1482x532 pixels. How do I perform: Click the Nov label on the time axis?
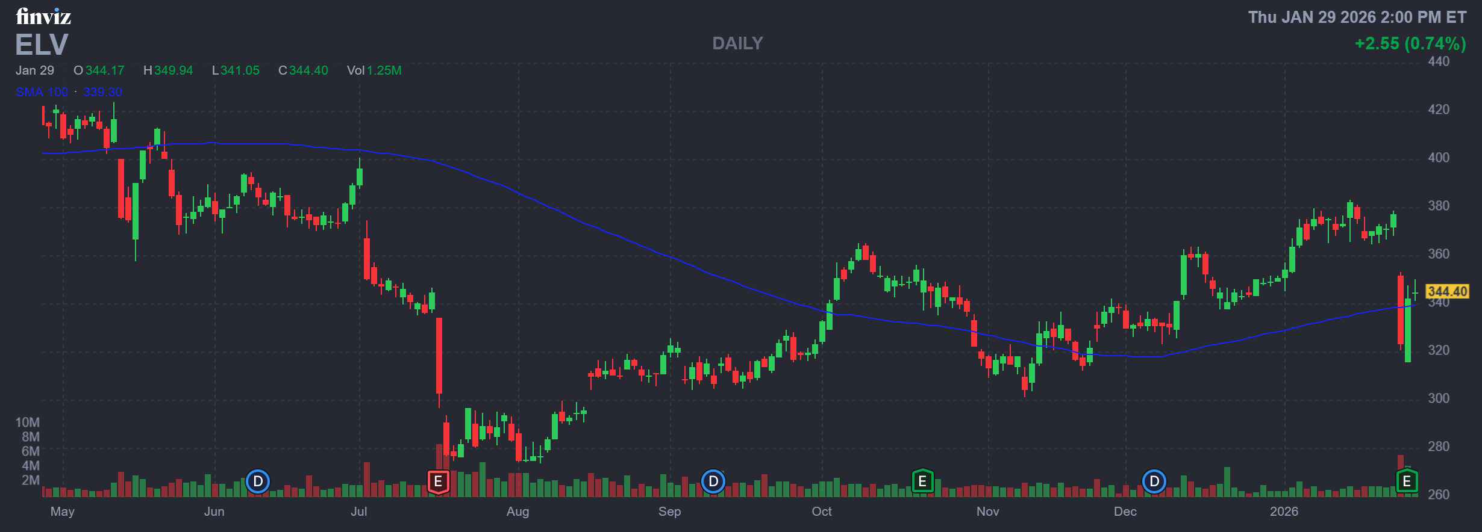pos(987,512)
